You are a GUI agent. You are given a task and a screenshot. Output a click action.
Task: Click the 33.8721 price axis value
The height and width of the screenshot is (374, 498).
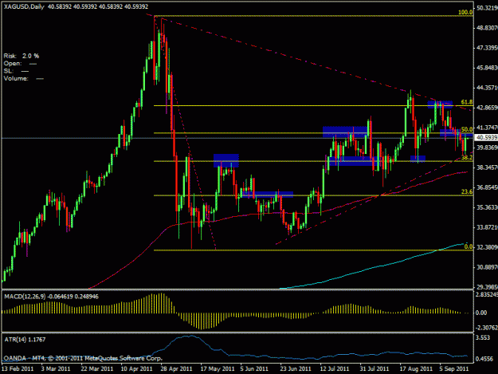[487, 227]
